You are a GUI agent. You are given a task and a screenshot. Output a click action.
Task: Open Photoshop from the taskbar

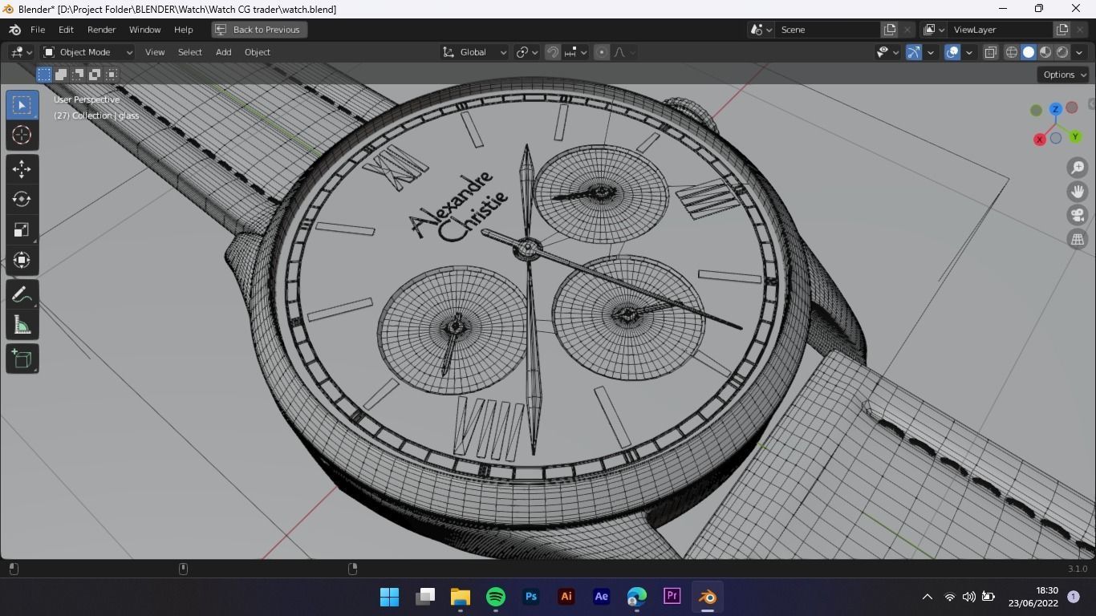[531, 597]
